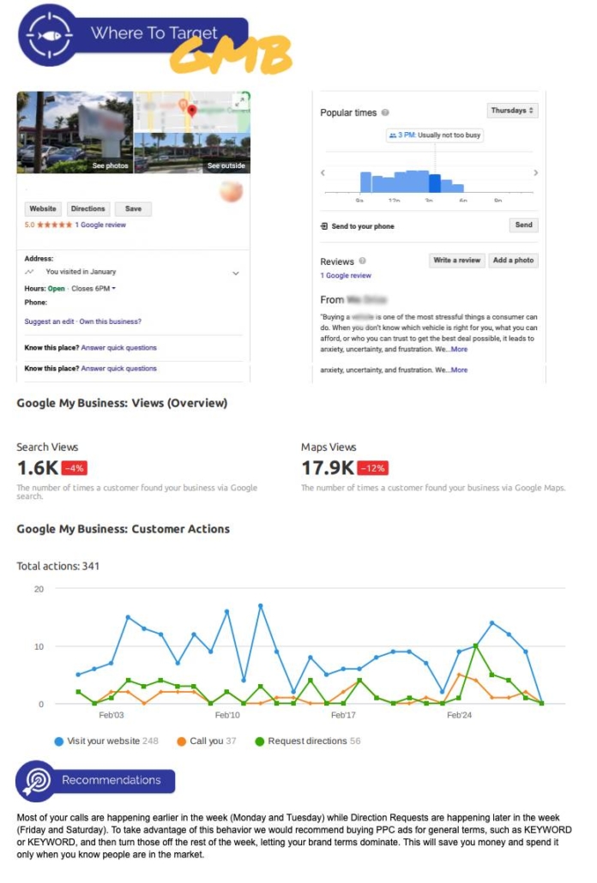Click the red map location pin
Screen dimensions: 597x883
click(x=192, y=111)
